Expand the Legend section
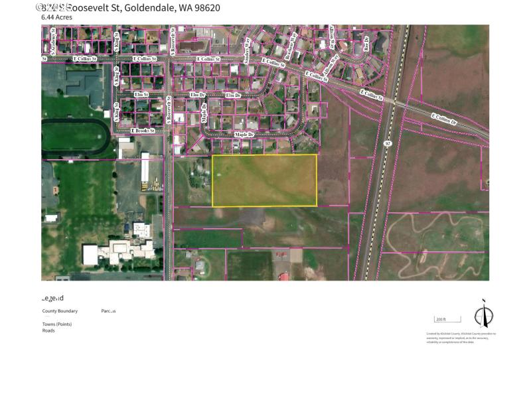Screen dimensions: 531x398 point(53,298)
